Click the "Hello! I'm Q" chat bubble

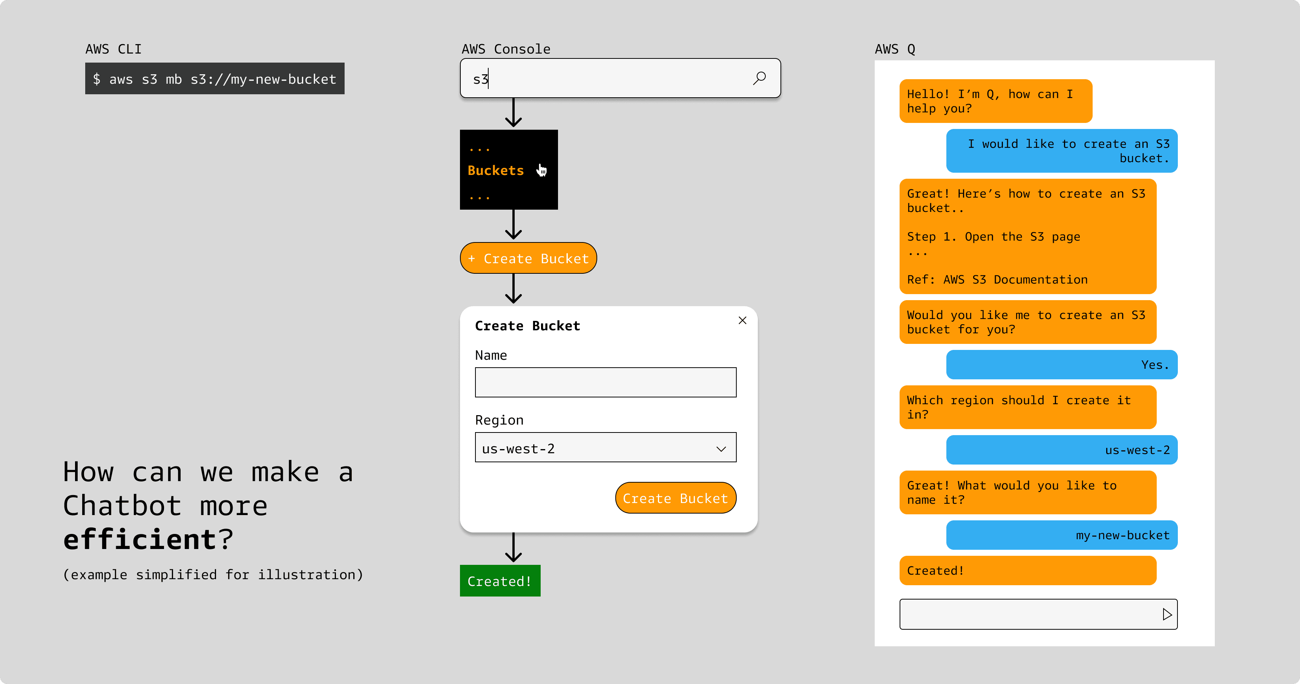point(996,101)
